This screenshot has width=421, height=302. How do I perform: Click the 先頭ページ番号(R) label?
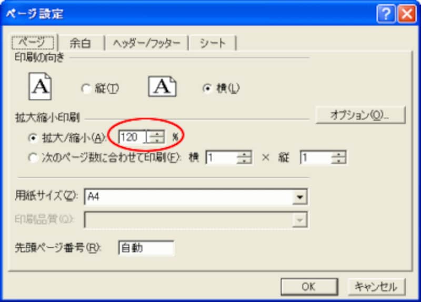tap(58, 247)
